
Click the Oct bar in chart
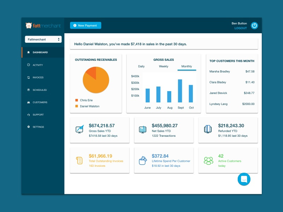tap(191, 94)
